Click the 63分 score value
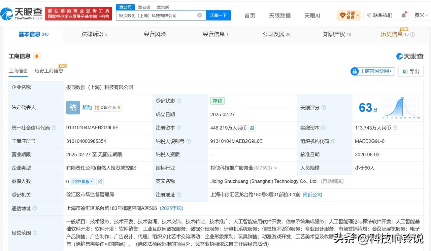Viewport: 431px width, 251px height. [x=368, y=108]
